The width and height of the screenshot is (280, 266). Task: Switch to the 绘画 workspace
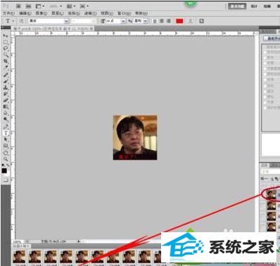pyautogui.click(x=267, y=6)
